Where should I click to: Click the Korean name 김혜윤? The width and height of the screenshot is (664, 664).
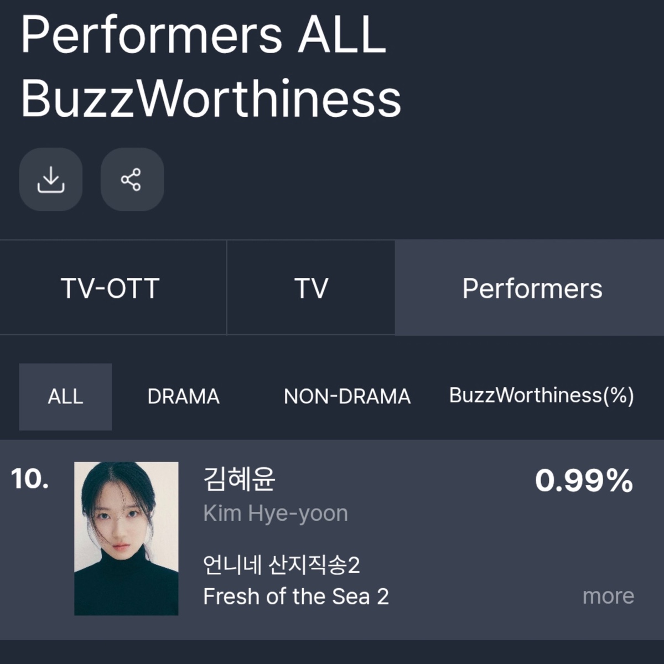point(240,479)
